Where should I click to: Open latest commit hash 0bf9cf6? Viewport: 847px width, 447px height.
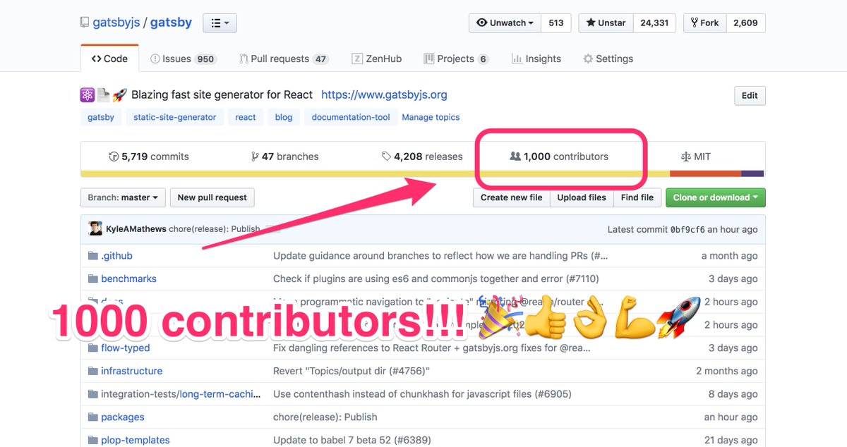point(687,229)
